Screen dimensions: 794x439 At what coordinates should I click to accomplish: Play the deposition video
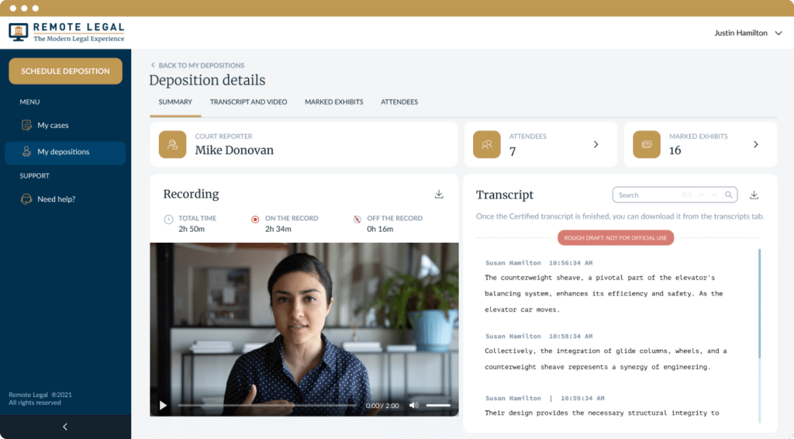(163, 405)
